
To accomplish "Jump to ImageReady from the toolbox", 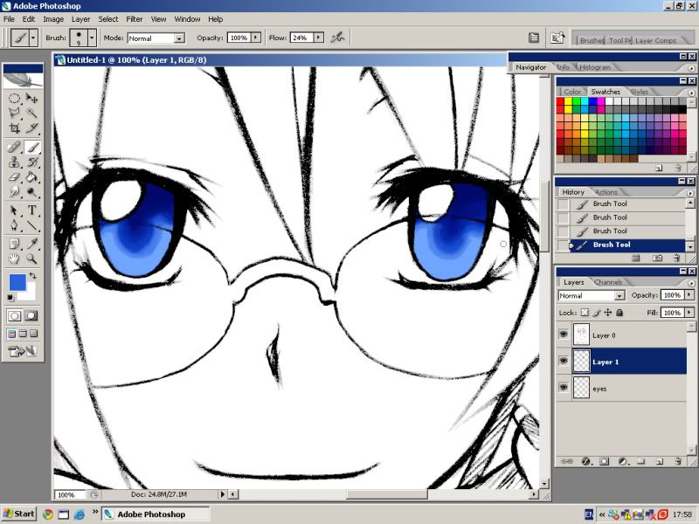I will click(x=23, y=352).
